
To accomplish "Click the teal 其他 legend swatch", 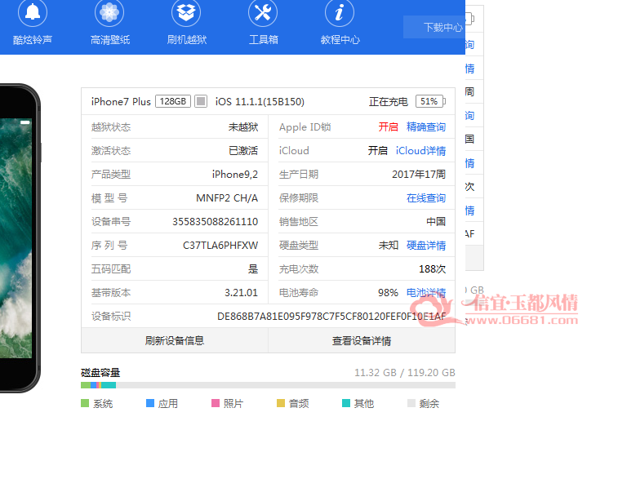I will click(x=346, y=403).
